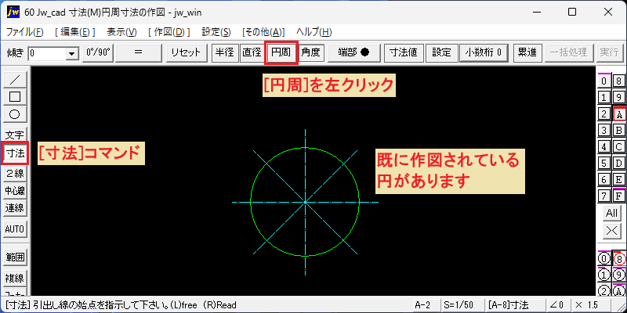Toggle layer 0 square button
This screenshot has width=627, height=313.
coord(603,81)
